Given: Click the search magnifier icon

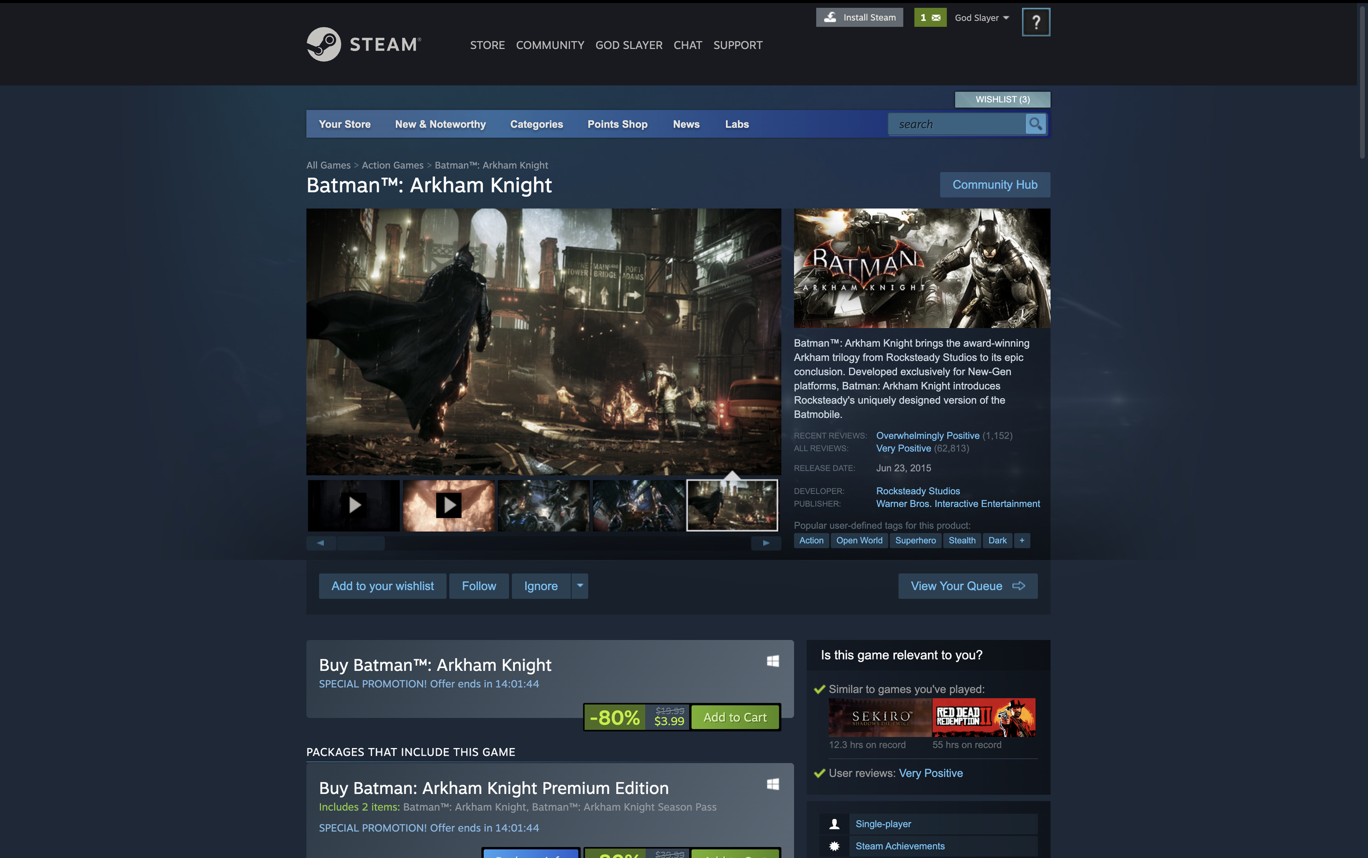Looking at the screenshot, I should 1035,124.
